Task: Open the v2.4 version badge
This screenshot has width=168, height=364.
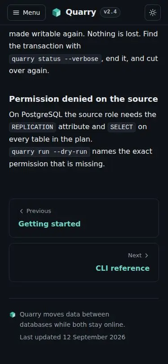Action: [x=110, y=12]
